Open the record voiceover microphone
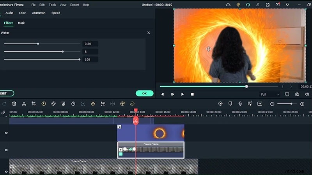Screen dimensions: 312x175 [x=240, y=104]
